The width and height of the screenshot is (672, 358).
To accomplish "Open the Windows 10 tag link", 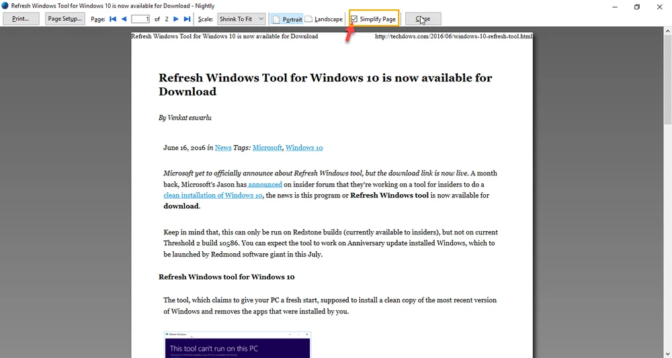I will (x=304, y=147).
